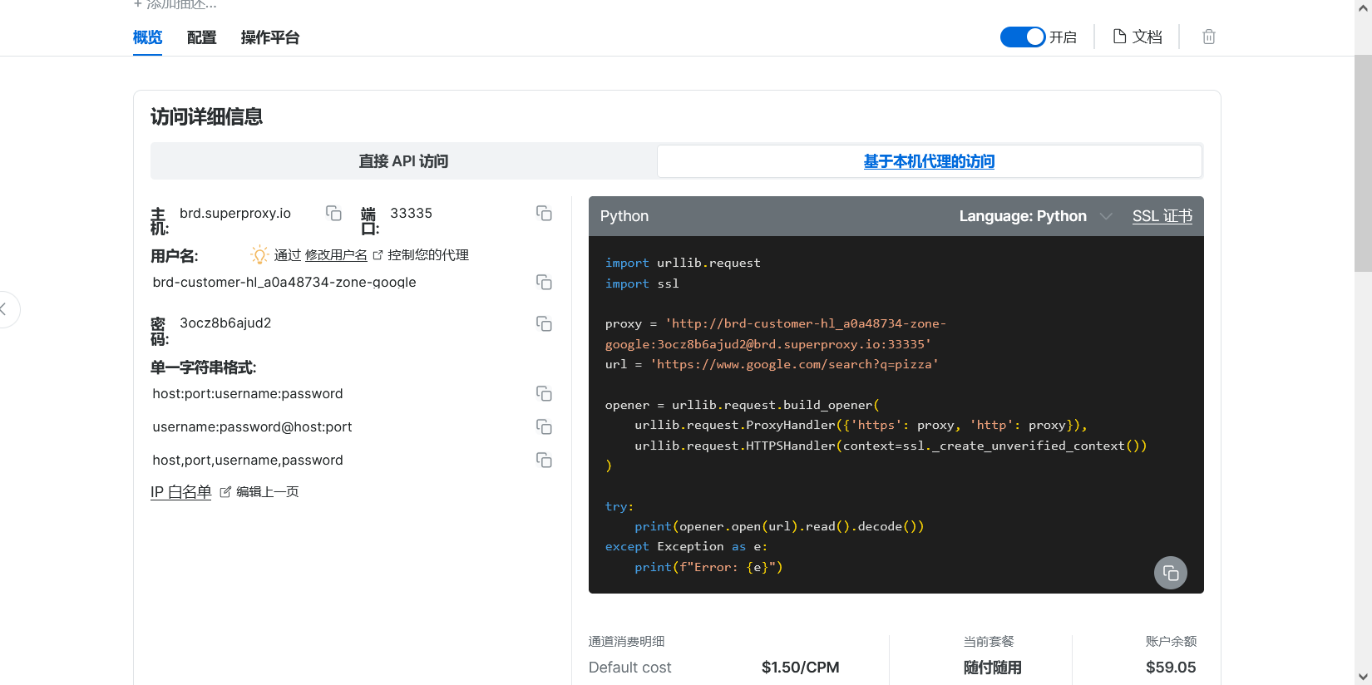Screen dimensions: 1372x685
Task: Select the 基于本机代理的访问 tab
Action: point(929,161)
